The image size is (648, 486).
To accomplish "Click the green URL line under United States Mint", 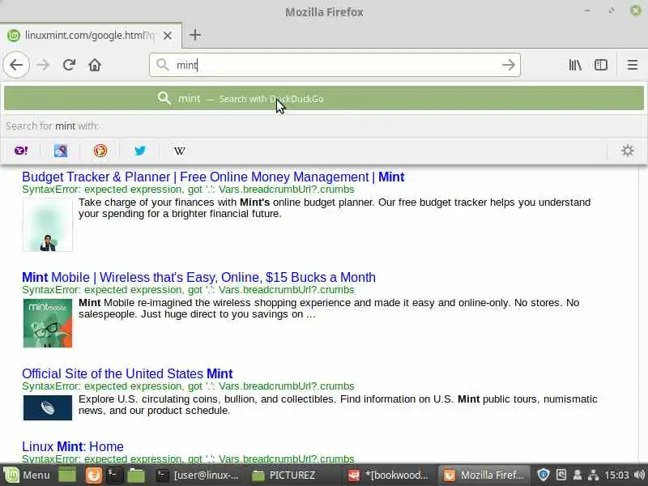I will [x=188, y=386].
